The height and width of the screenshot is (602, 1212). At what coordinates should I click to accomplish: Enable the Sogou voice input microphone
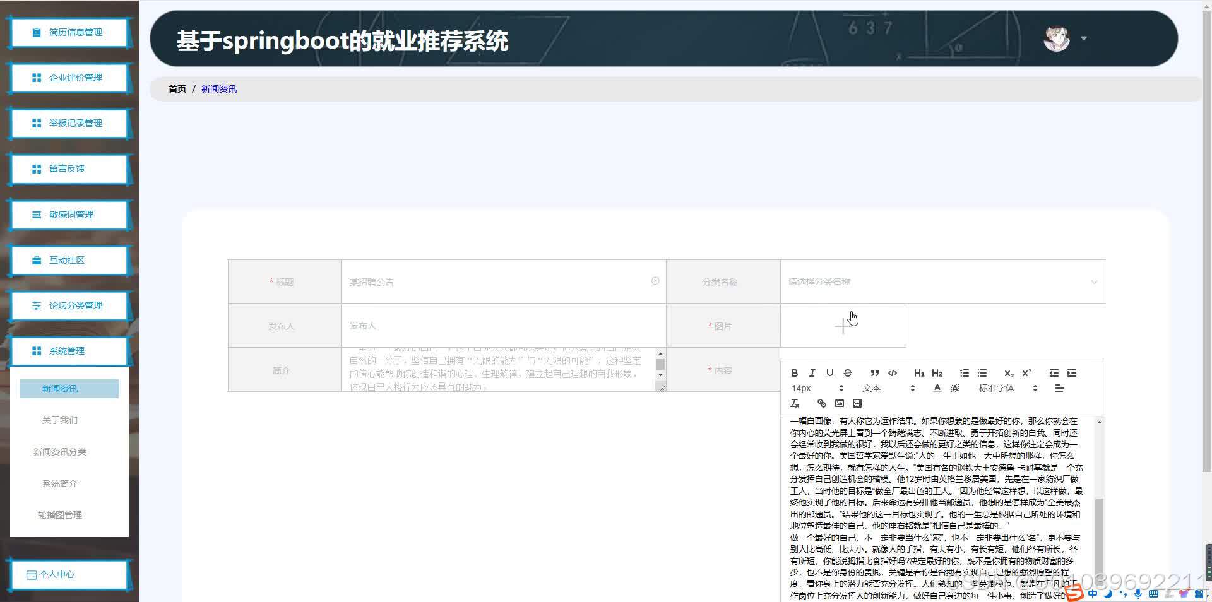[1137, 594]
